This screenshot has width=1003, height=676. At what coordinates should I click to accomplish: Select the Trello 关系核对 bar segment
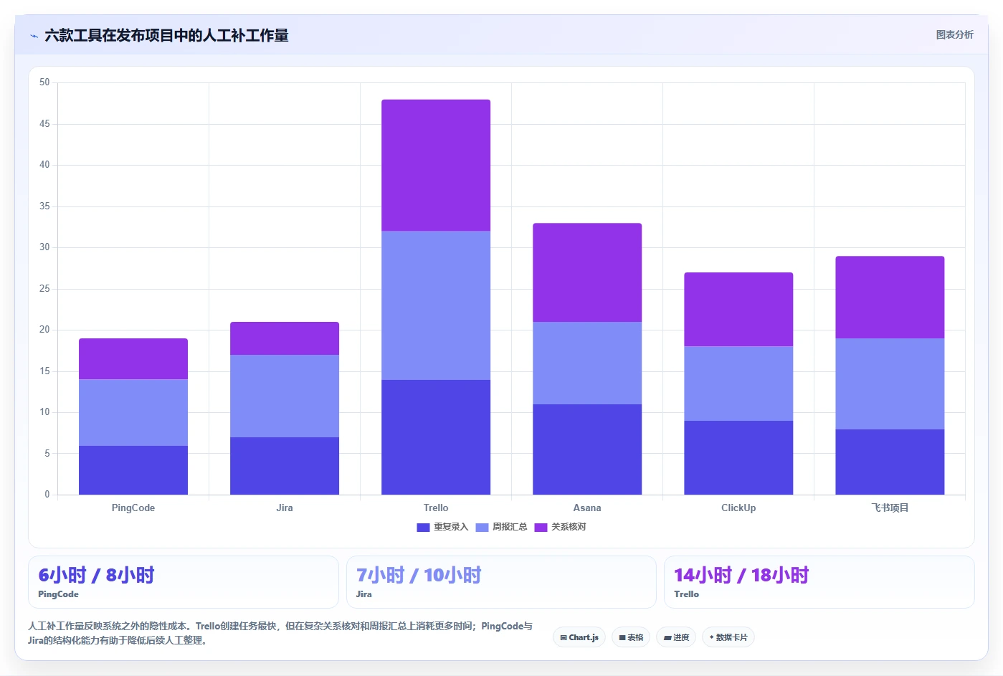pyautogui.click(x=436, y=165)
